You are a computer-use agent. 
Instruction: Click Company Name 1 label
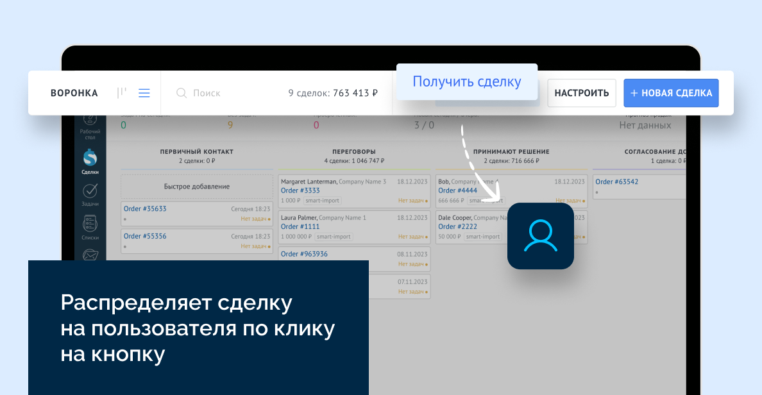343,217
